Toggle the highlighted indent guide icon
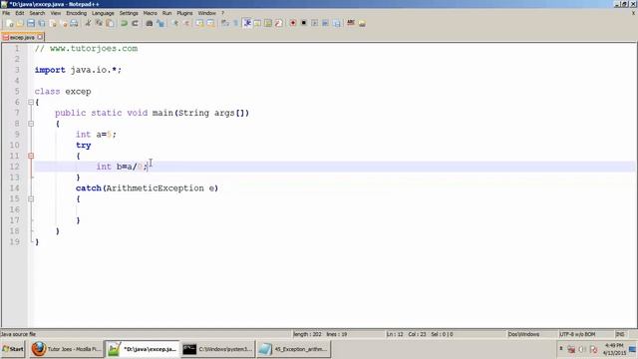 246,23
